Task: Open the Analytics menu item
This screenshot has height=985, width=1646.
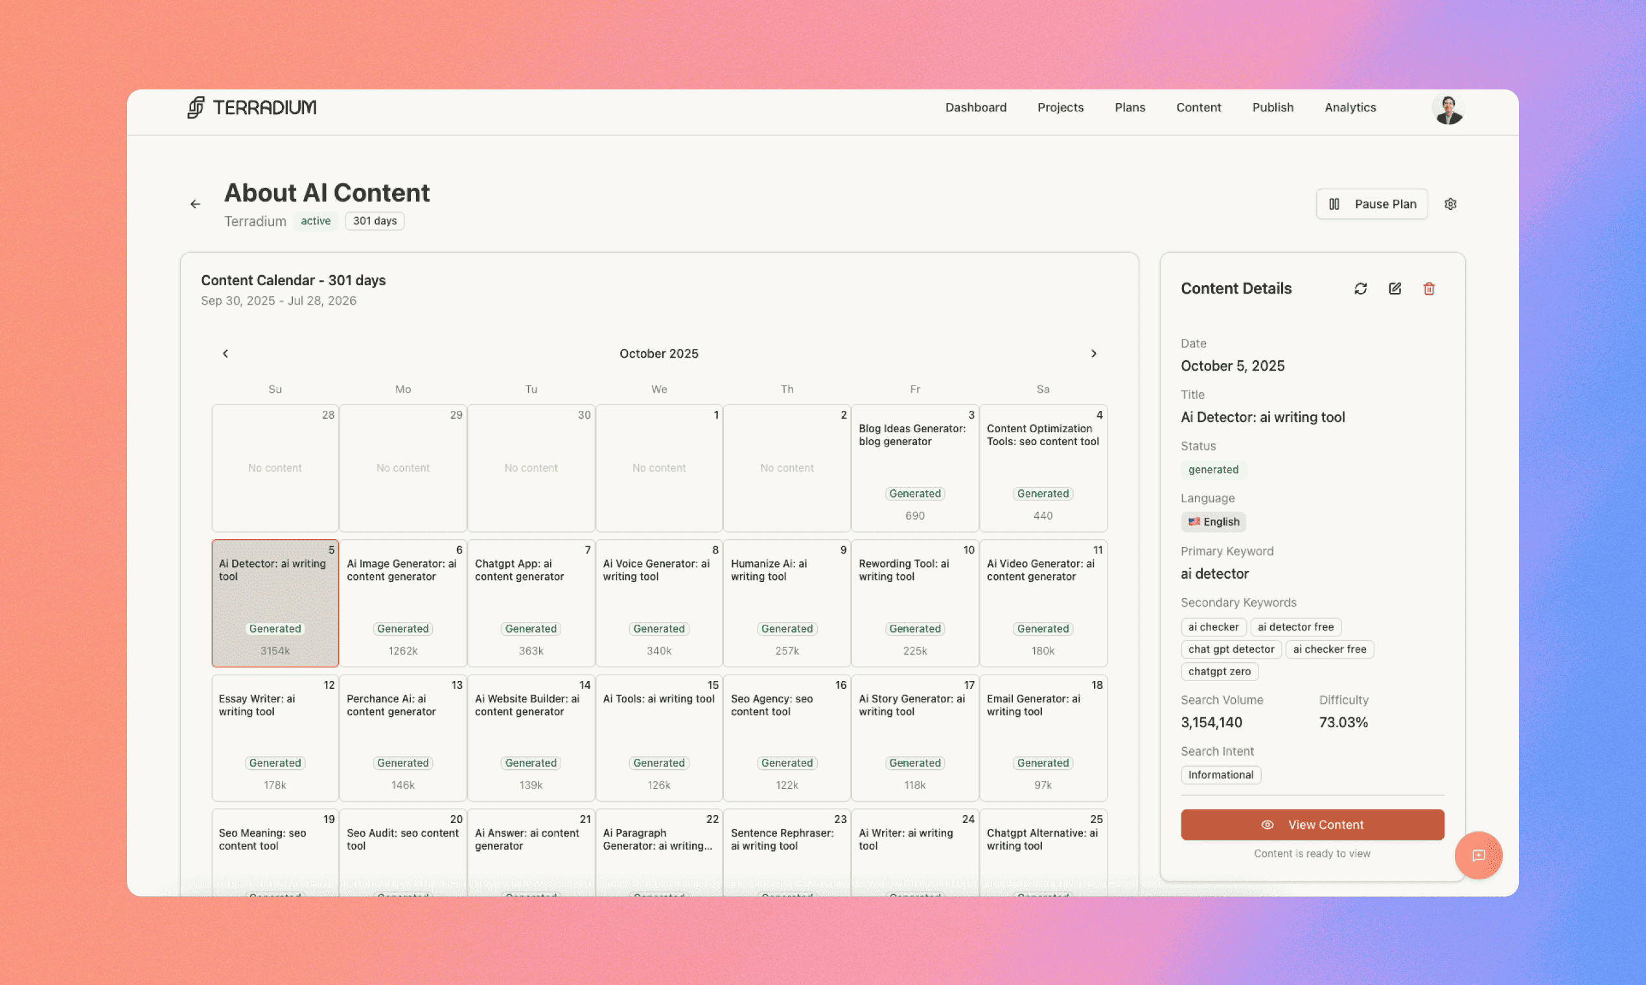Action: coord(1350,107)
